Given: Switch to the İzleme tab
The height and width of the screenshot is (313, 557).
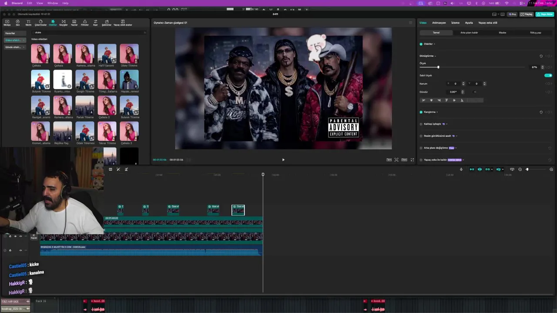Looking at the screenshot, I should point(455,23).
